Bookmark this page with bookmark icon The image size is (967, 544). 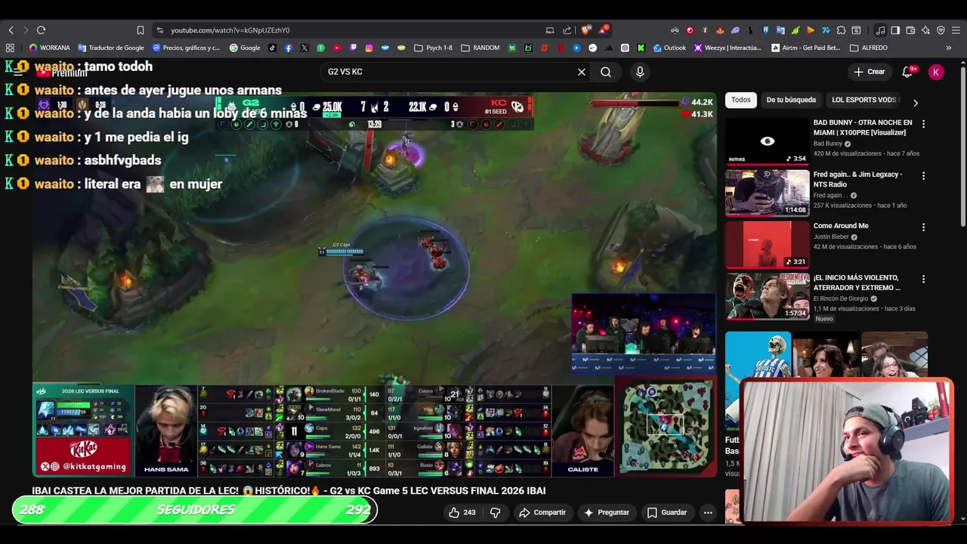(x=141, y=30)
